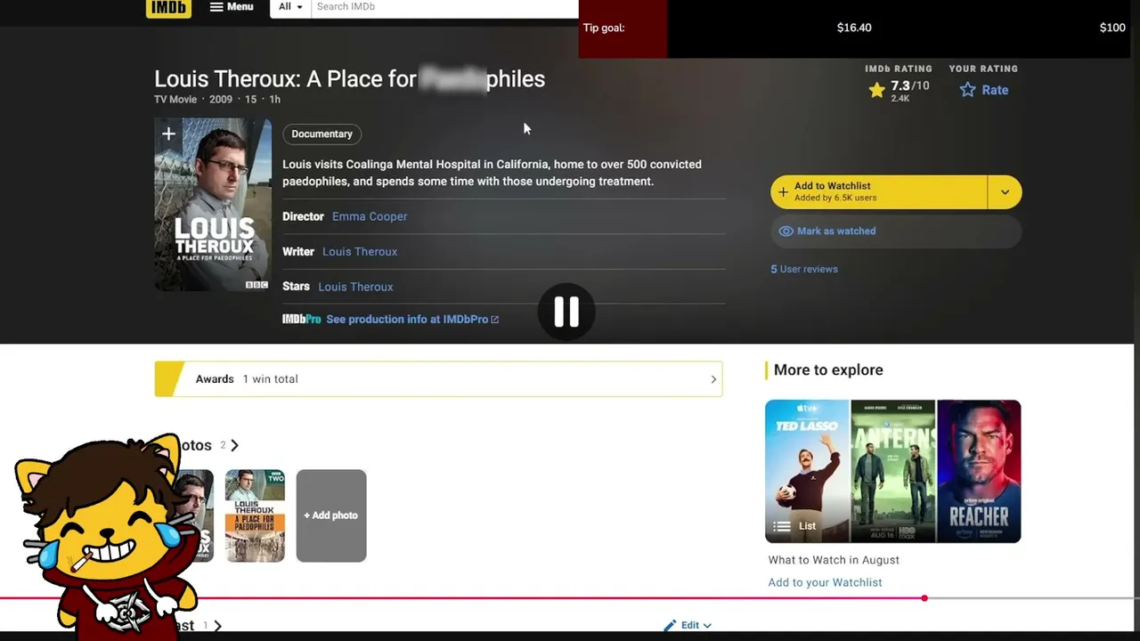Open star Louis Theroux link

[355, 287]
